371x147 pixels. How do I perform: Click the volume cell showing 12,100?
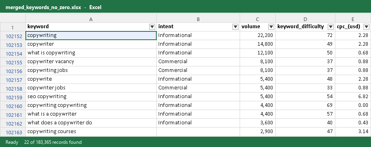[258, 53]
